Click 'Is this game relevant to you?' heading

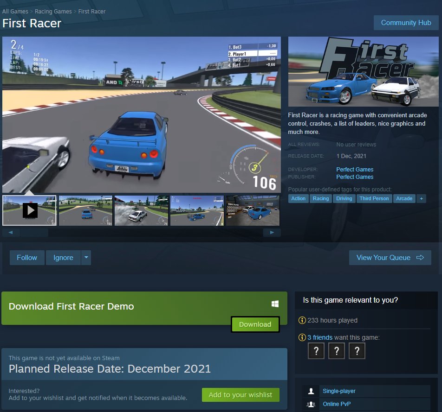(351, 300)
